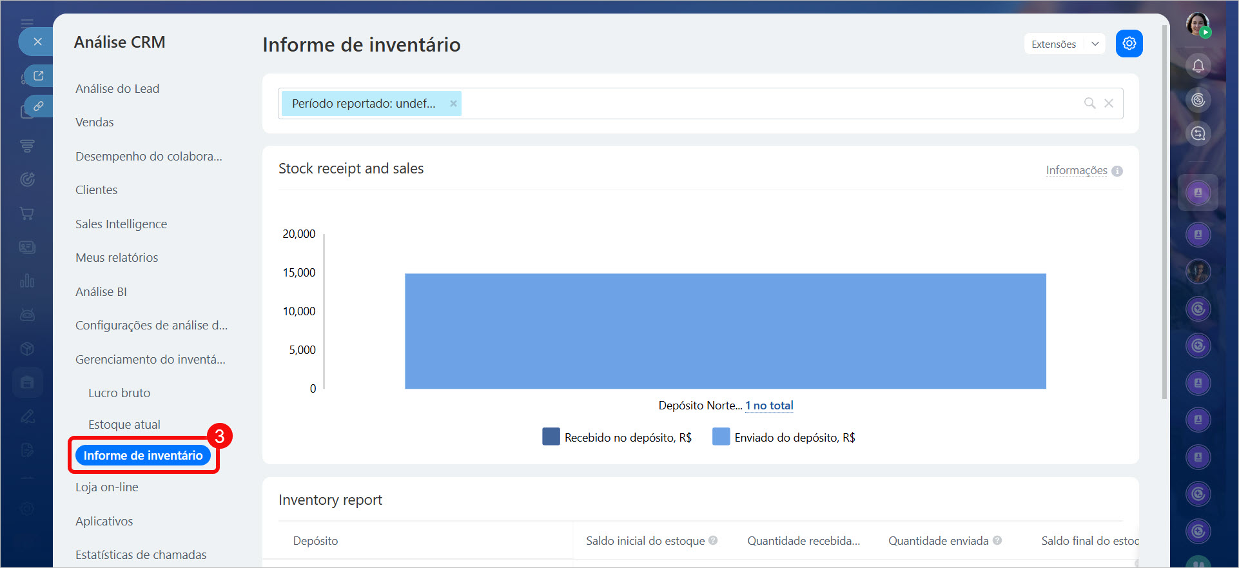Select Informe de inventário menu item
The image size is (1239, 568).
(x=143, y=455)
